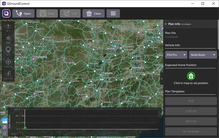
Task: Click the green H marker on chart
Action: click(x=25, y=128)
